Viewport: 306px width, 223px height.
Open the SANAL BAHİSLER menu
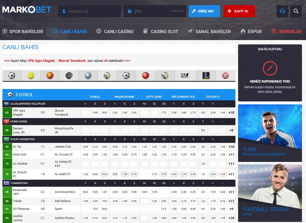pos(209,31)
